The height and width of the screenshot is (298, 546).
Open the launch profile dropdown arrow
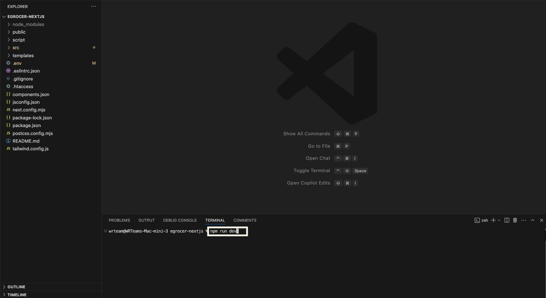coord(499,220)
